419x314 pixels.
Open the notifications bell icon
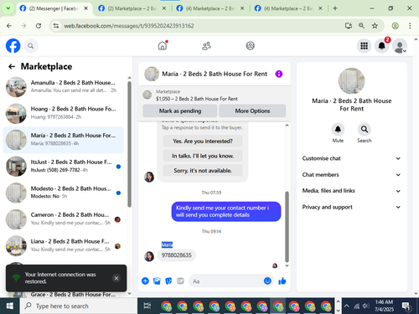[x=381, y=45]
